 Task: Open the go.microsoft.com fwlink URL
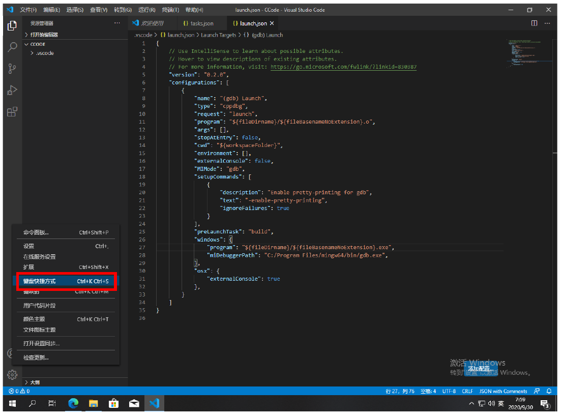coord(343,67)
